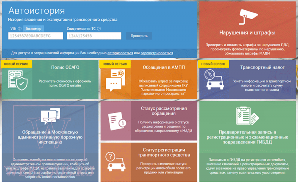Image resolution: width=298 pixels, height=183 pixels.
Task: Follow the авторизоваться link
Action: click(120, 53)
